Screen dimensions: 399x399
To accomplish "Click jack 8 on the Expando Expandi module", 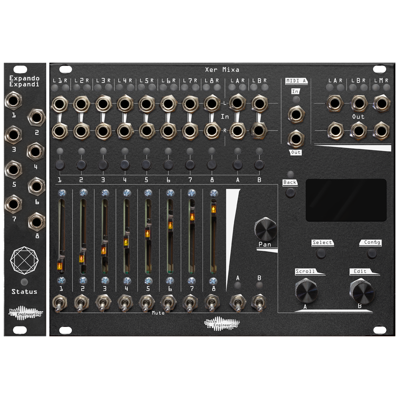I will (37, 222).
